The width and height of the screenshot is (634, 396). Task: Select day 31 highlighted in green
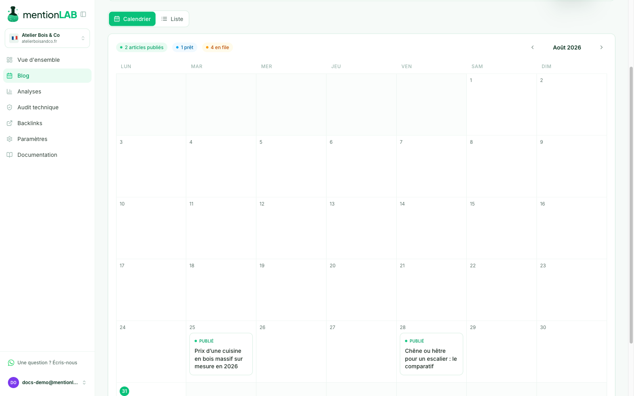click(124, 391)
